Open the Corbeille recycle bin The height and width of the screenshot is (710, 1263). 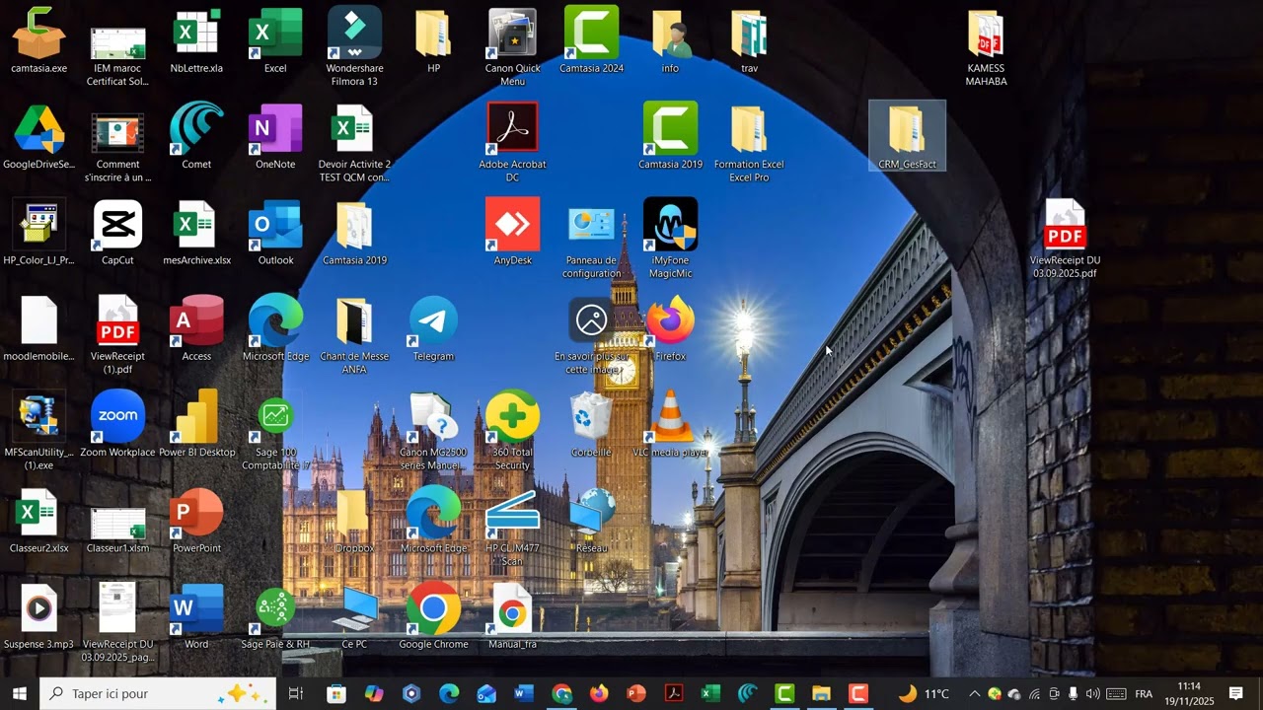point(591,425)
